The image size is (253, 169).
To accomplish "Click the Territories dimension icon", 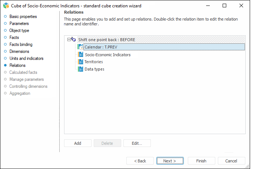I will coord(81,62).
